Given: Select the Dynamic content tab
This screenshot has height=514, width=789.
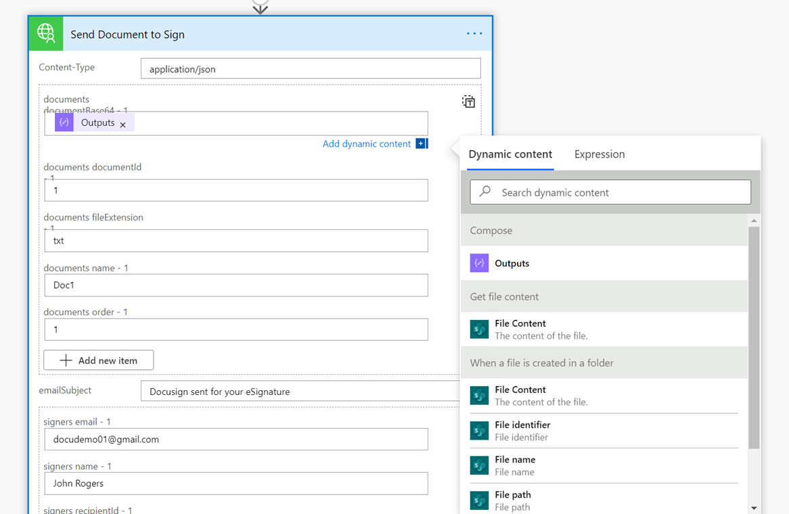Looking at the screenshot, I should 510,154.
